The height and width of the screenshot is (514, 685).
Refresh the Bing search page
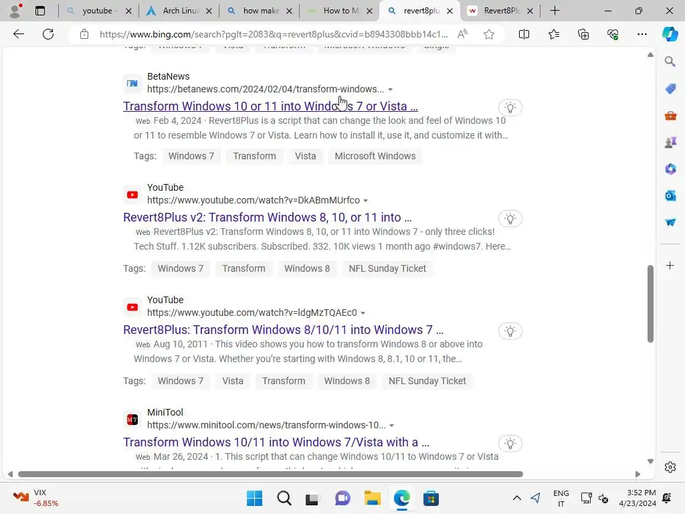48,34
